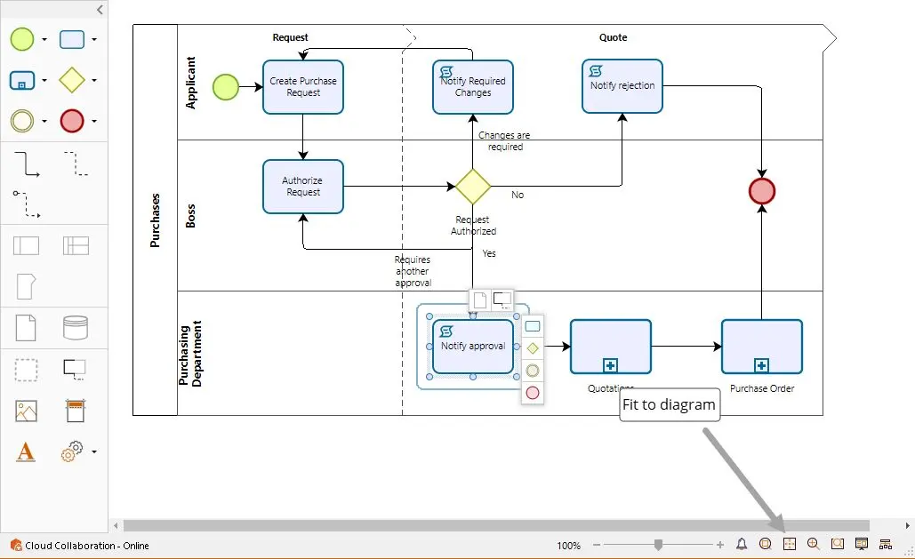Select the Message Flow connector tool
The height and width of the screenshot is (559, 915).
[x=27, y=204]
